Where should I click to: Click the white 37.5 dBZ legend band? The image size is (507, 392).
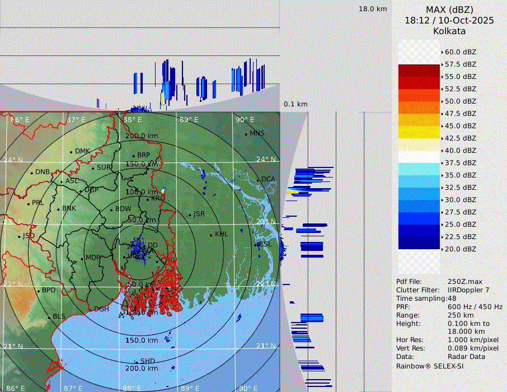point(419,157)
